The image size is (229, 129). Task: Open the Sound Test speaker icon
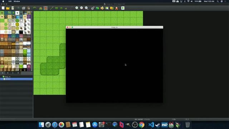pos(102,8)
